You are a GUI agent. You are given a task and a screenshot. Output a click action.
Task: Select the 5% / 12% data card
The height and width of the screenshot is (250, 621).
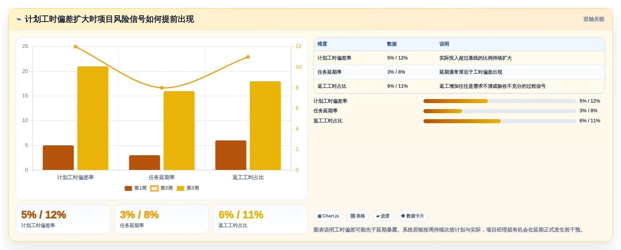pyautogui.click(x=63, y=219)
